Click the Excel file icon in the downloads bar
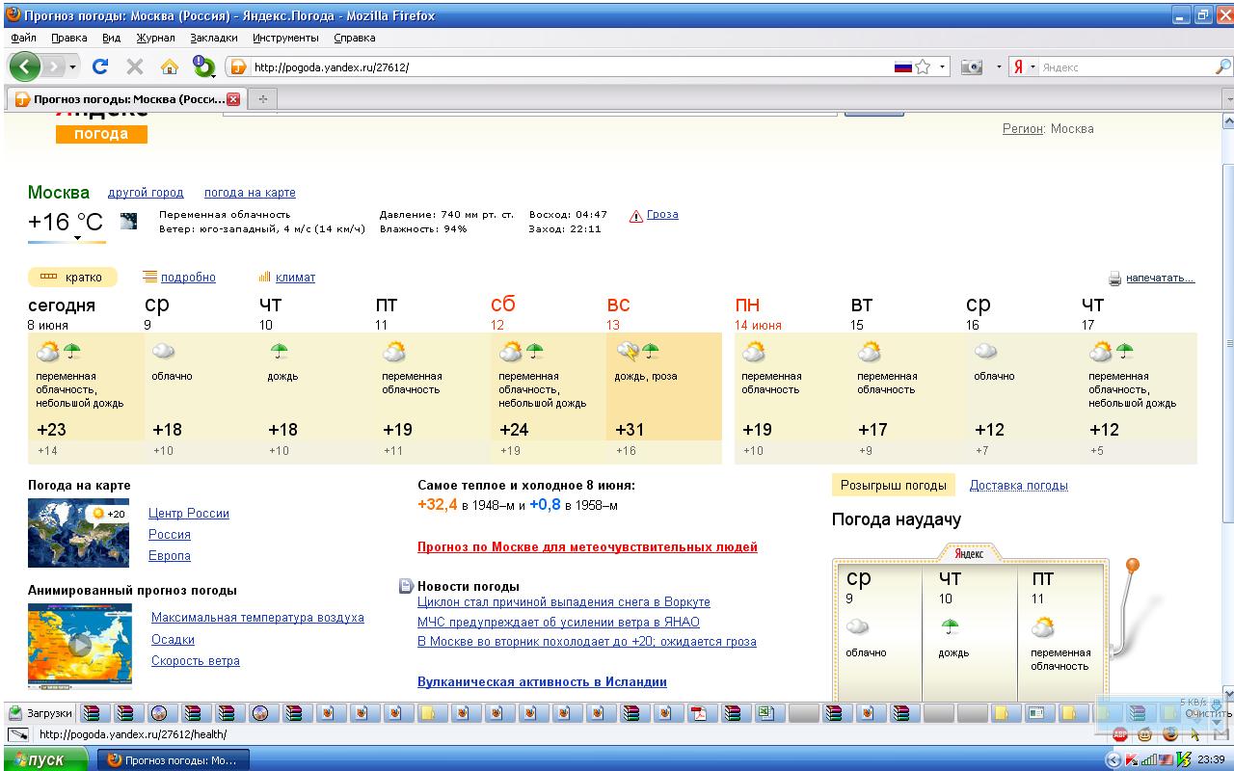Viewport: 1234px width, 771px height. tap(766, 713)
